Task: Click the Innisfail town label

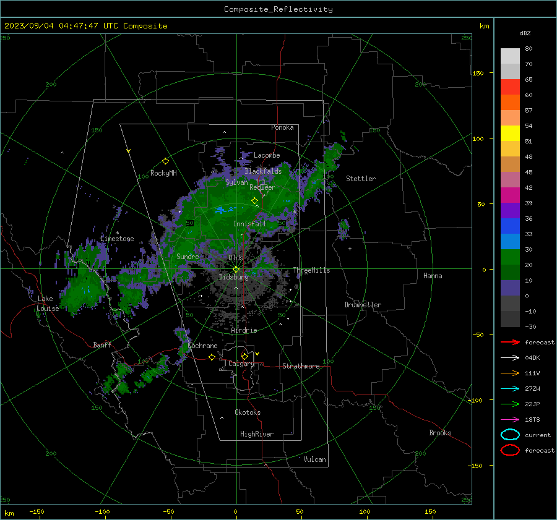Action: click(x=249, y=224)
